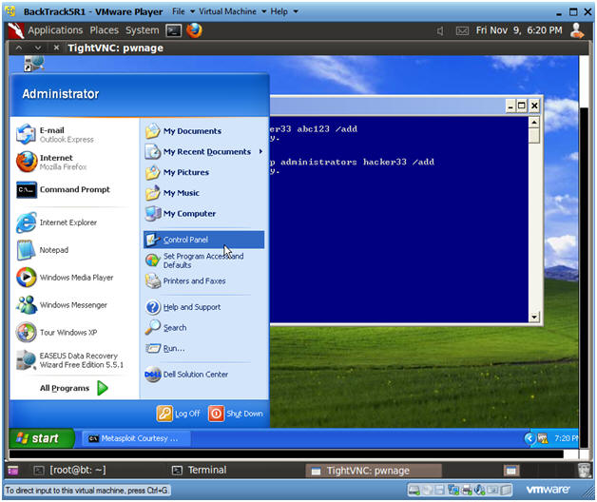Open My Documents folder
The image size is (597, 502).
click(183, 131)
